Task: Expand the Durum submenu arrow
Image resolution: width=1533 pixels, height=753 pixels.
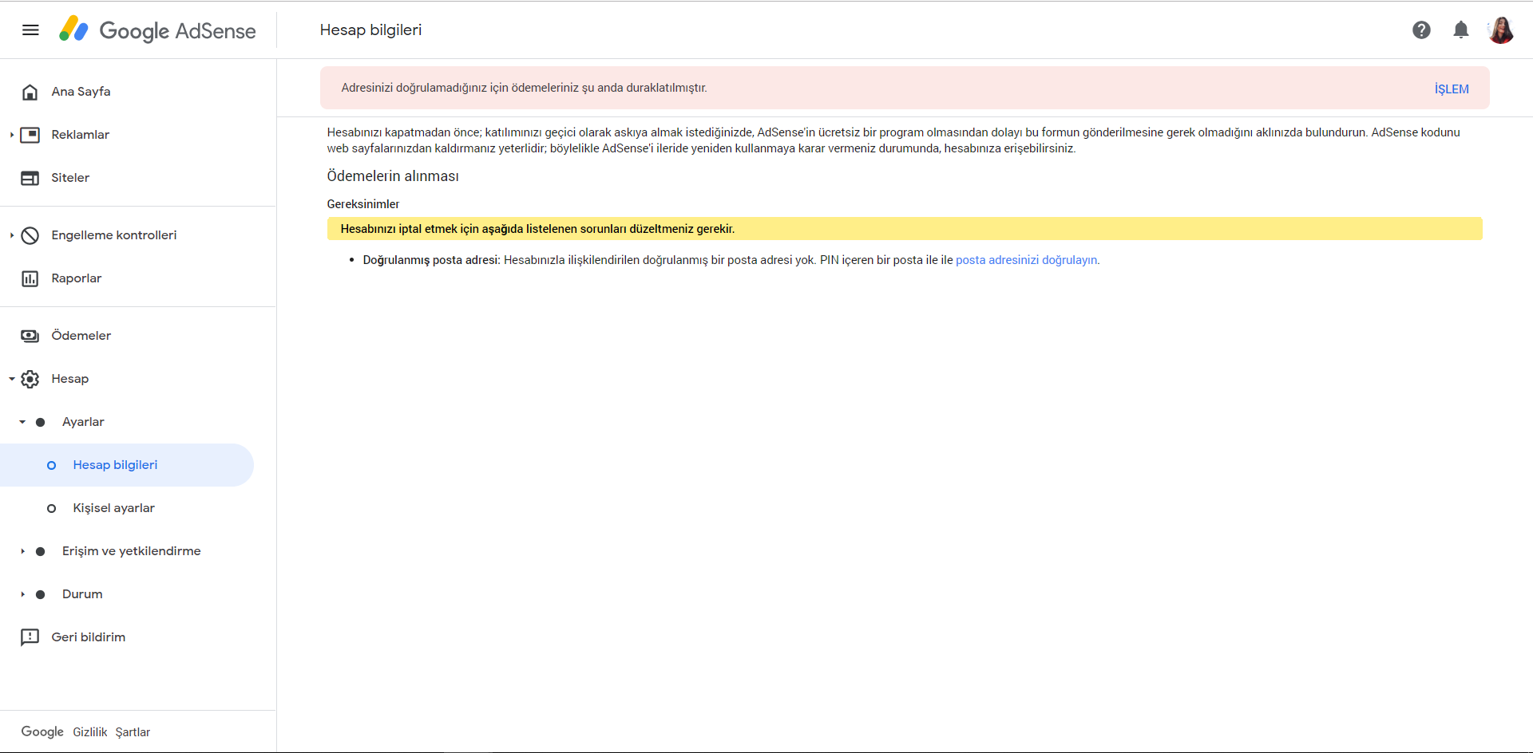Action: 22,594
